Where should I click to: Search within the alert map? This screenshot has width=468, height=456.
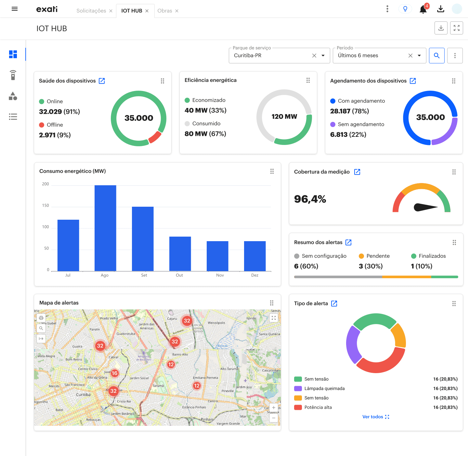[x=41, y=328]
